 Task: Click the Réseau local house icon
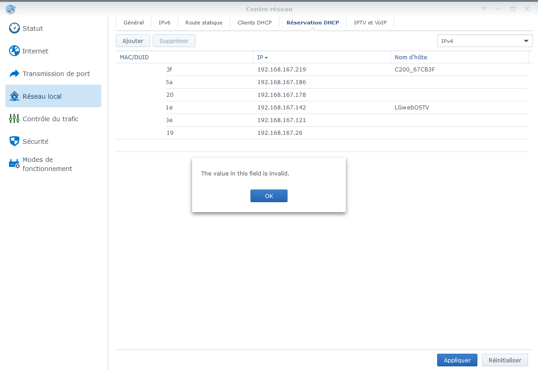pyautogui.click(x=14, y=96)
